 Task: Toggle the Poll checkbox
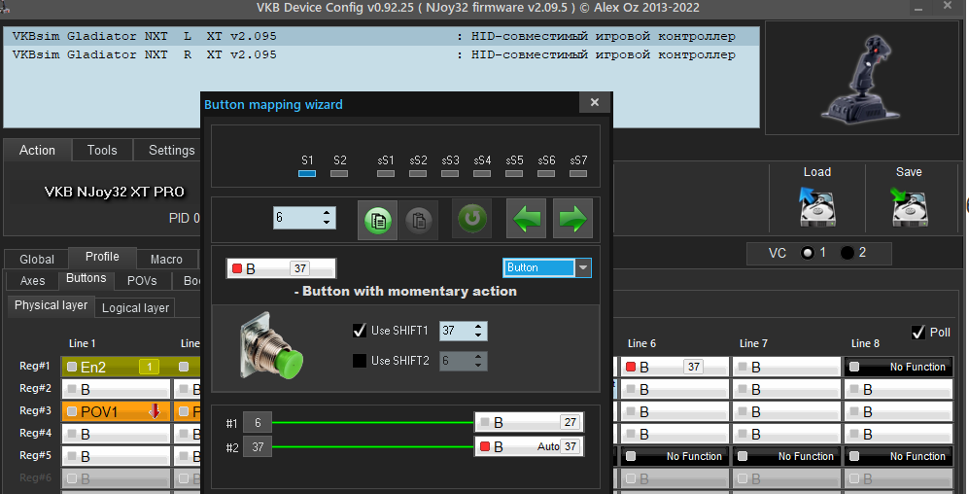[x=918, y=333]
